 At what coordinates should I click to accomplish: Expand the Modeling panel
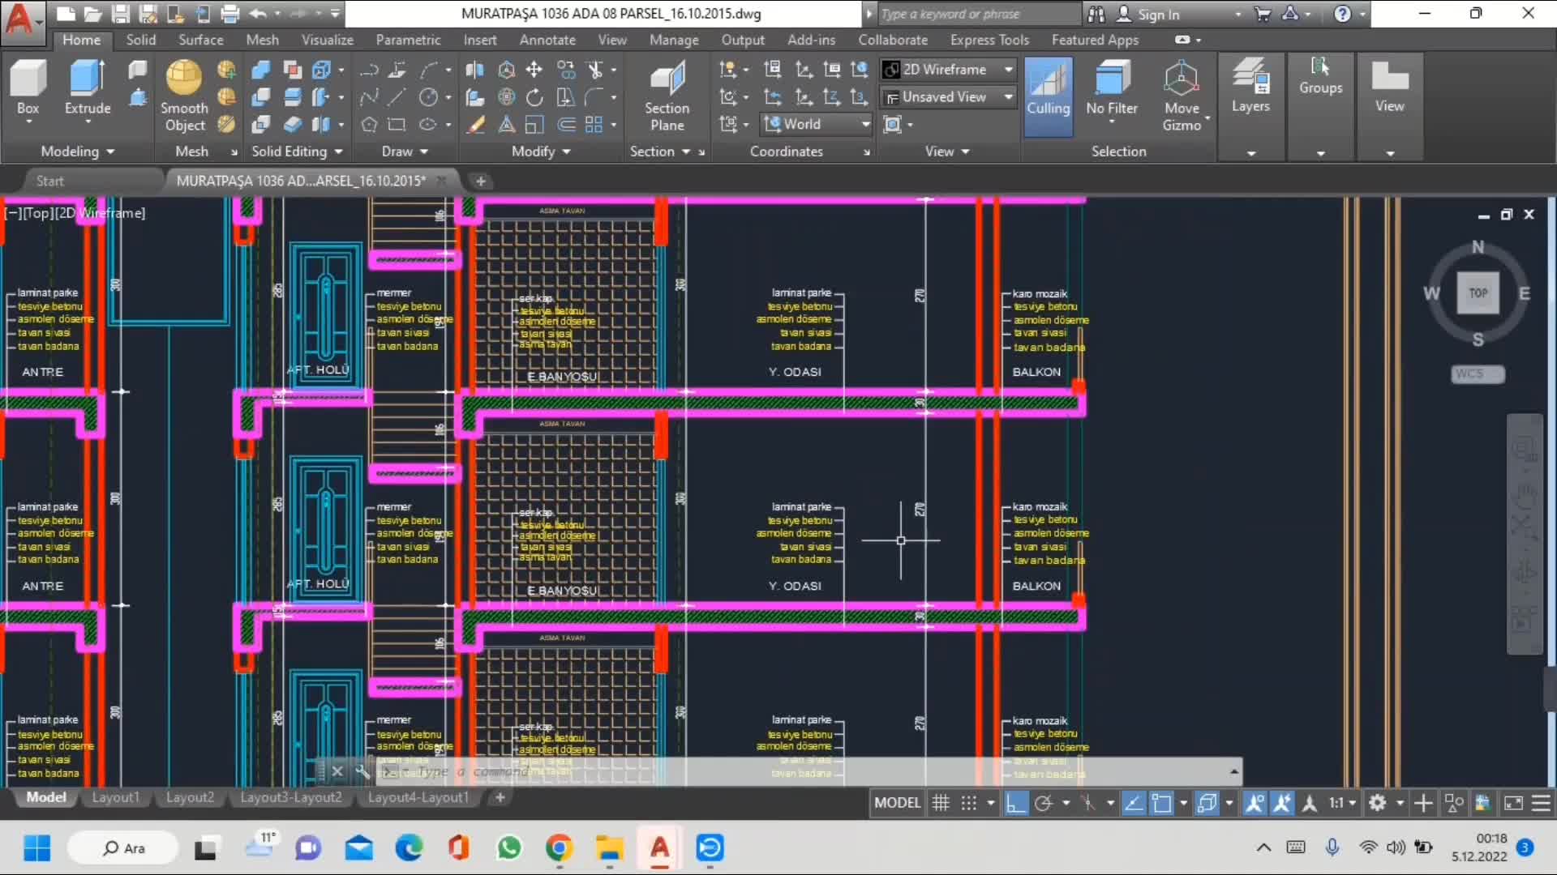click(x=78, y=152)
